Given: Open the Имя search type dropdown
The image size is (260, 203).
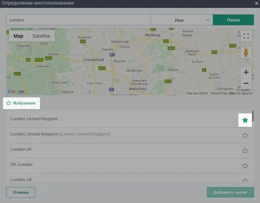Looking at the screenshot, I should [x=182, y=20].
